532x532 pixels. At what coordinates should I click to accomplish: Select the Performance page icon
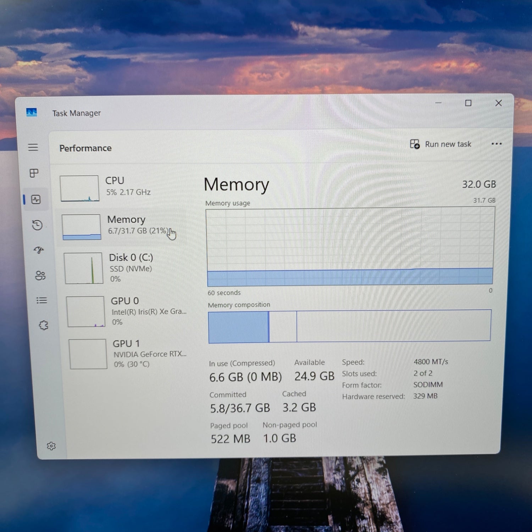click(x=36, y=200)
